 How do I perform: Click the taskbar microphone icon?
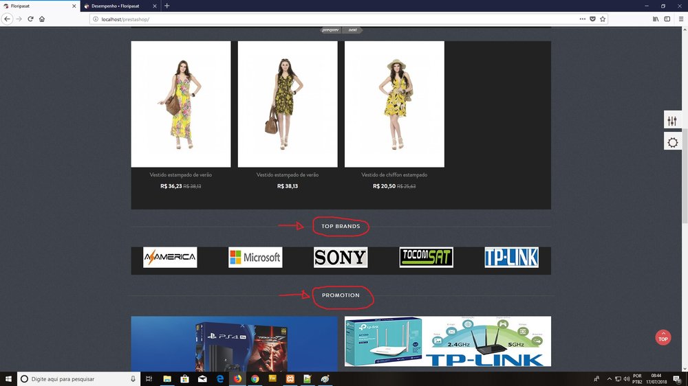[133, 379]
